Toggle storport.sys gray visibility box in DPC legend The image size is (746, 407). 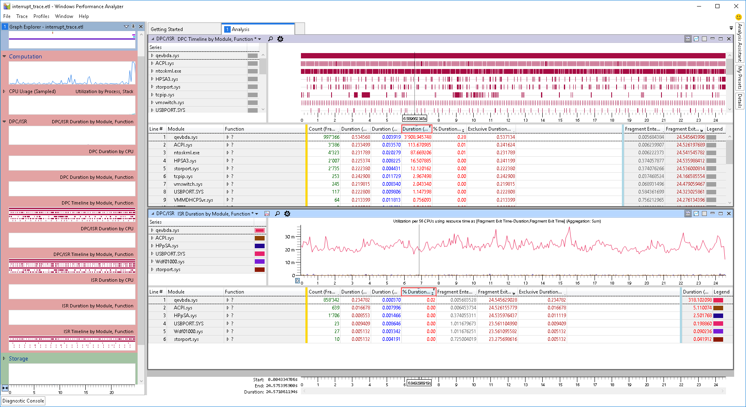point(253,87)
